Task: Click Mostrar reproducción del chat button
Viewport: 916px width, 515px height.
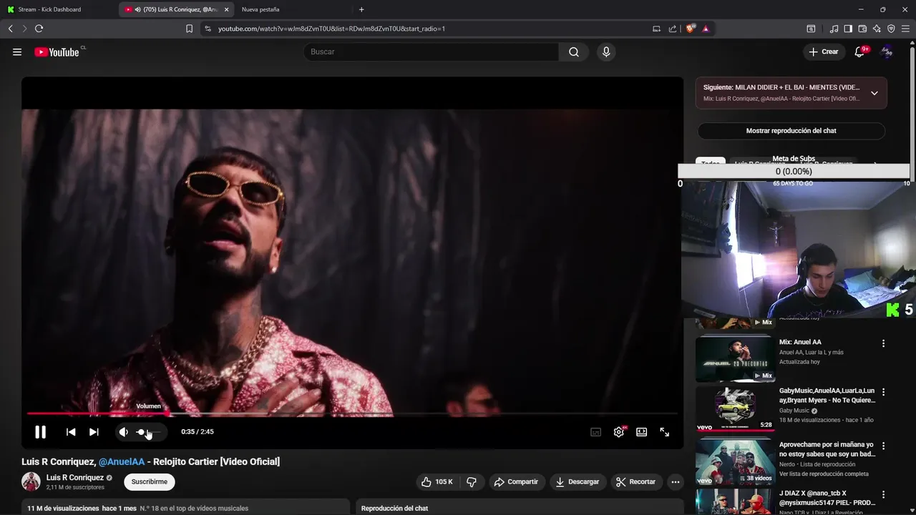Action: (791, 131)
